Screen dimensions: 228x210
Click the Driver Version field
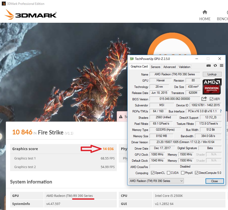pyautogui.click(x=185, y=142)
